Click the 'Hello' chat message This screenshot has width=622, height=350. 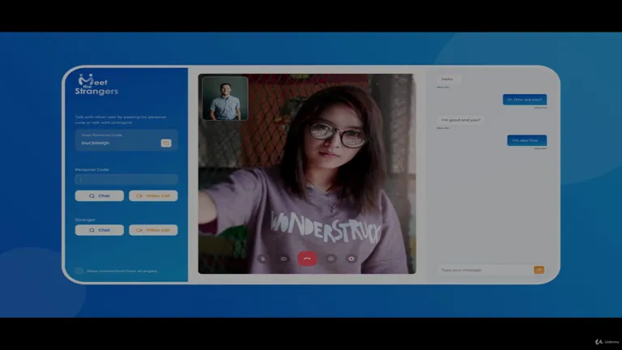tap(448, 79)
